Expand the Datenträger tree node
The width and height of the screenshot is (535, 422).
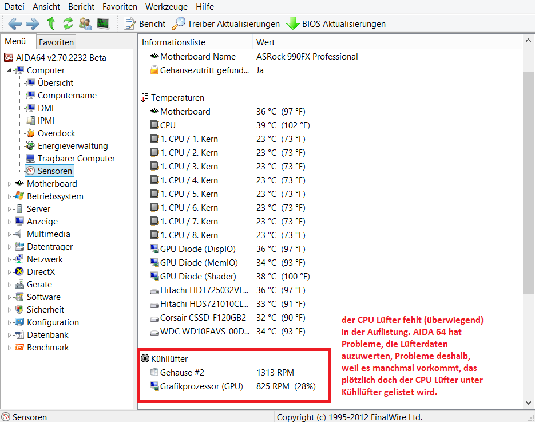click(x=9, y=247)
